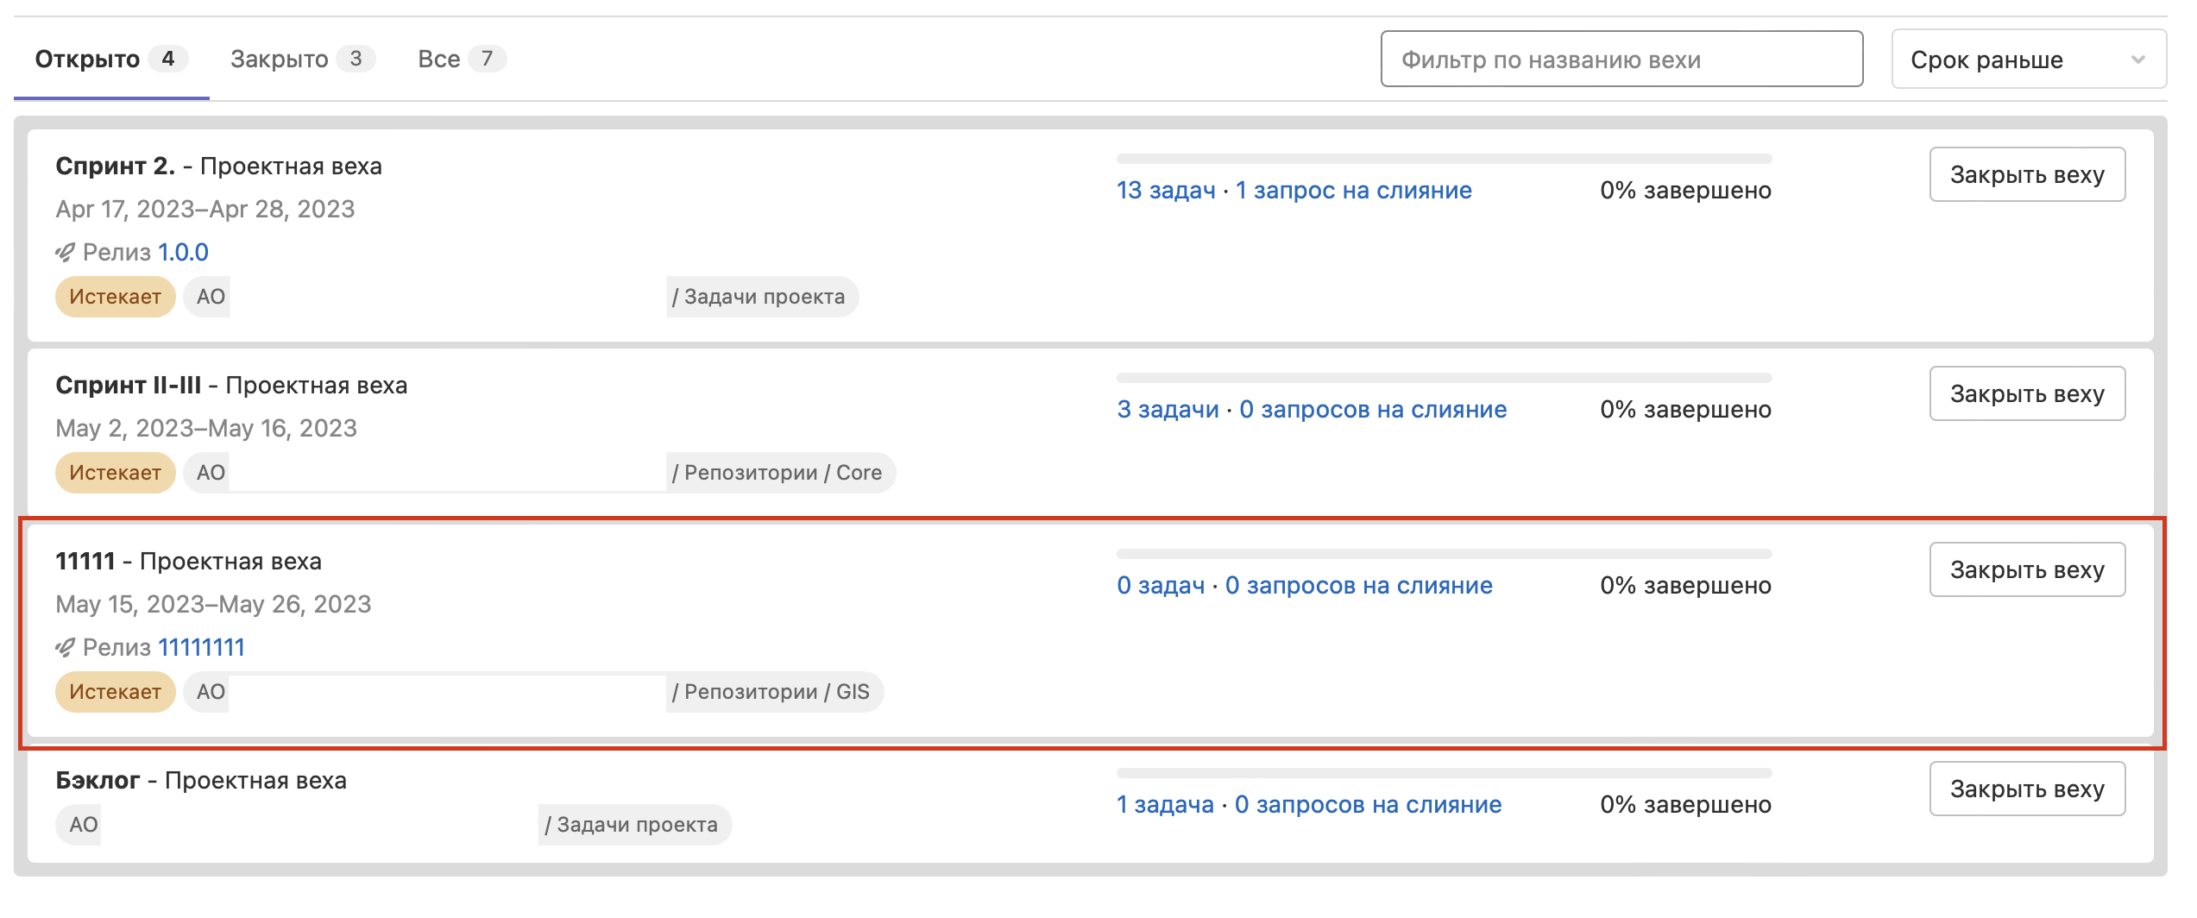
Task: Open release link 11111111
Action: (x=201, y=648)
